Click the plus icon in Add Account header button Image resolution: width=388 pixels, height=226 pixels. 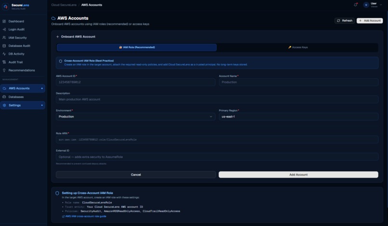[x=360, y=21]
